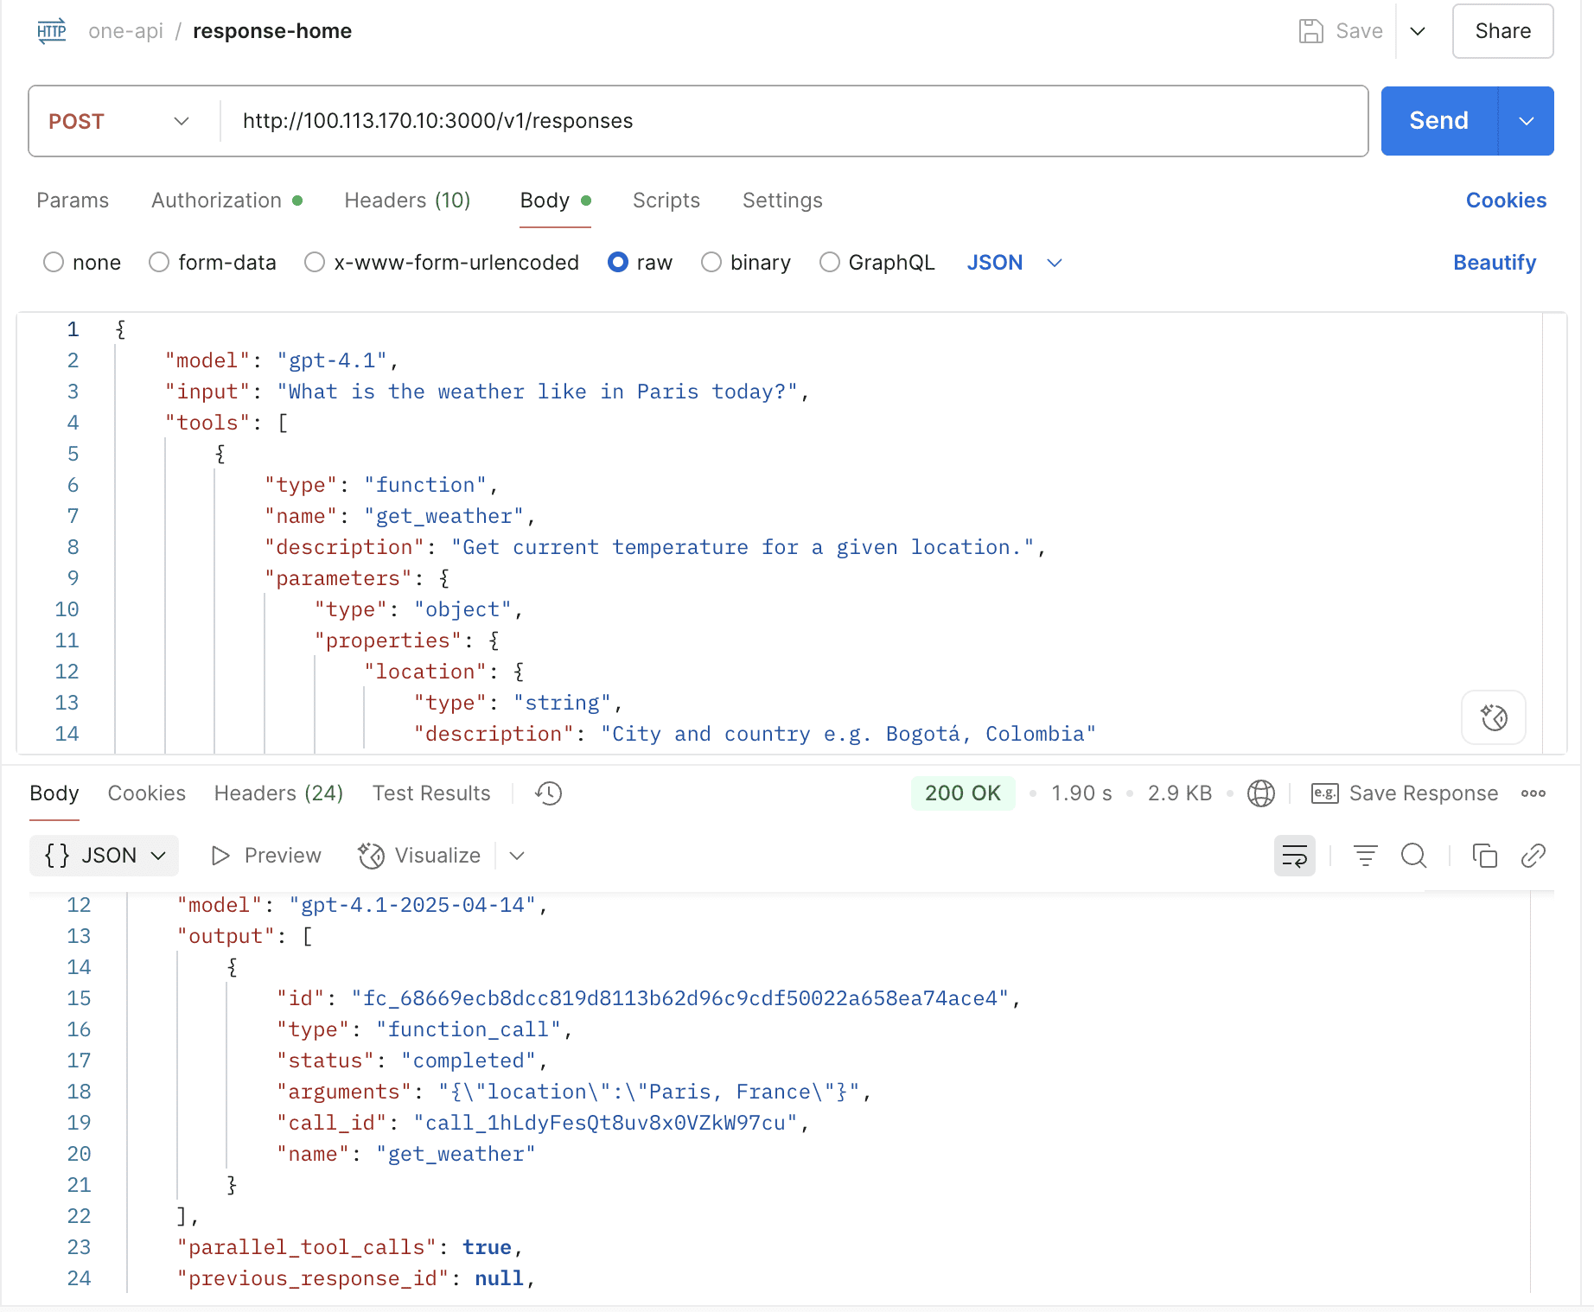
Task: Copy the response body to clipboard
Action: (x=1484, y=856)
